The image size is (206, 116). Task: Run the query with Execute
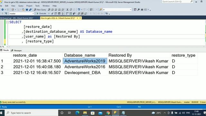point(41,14)
